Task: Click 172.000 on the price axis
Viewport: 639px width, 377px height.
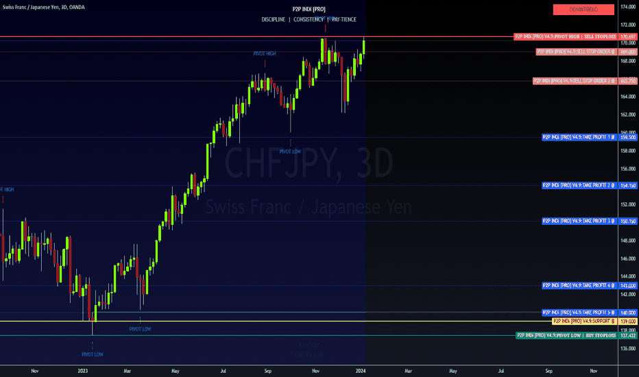Action: 628,25
